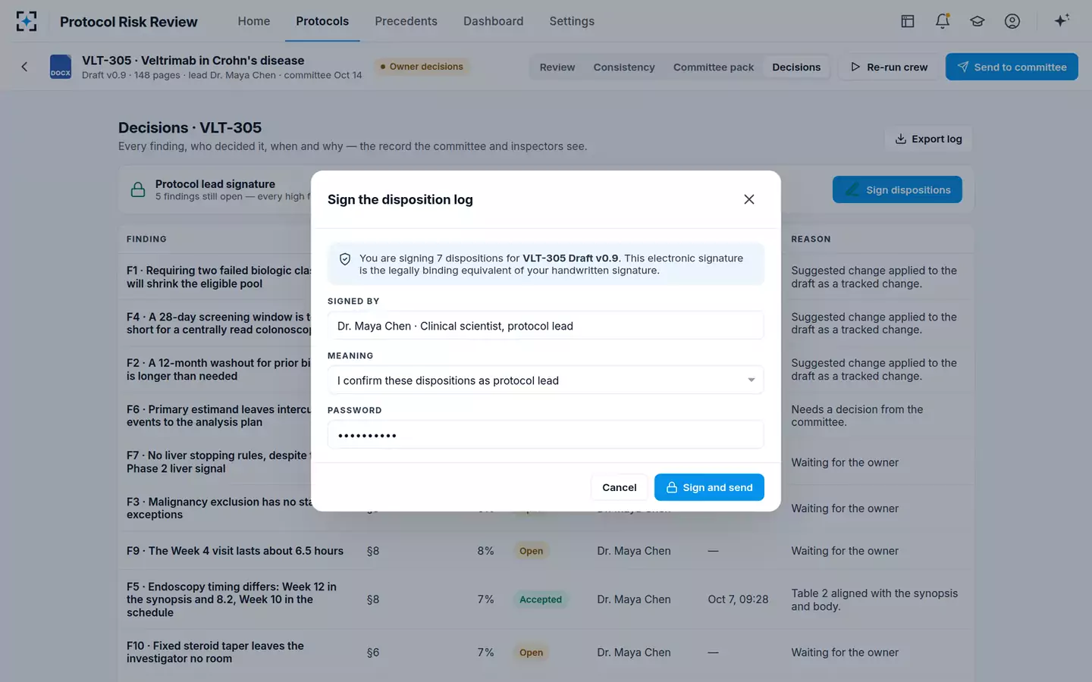Open the Settings menu item

tap(572, 21)
